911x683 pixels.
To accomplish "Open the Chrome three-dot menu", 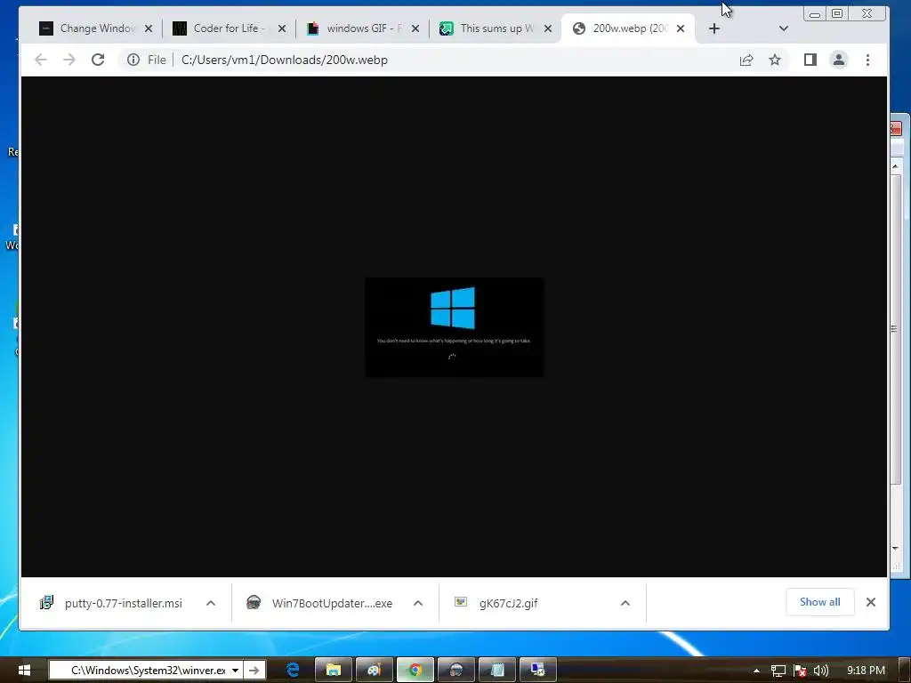I will pyautogui.click(x=867, y=60).
